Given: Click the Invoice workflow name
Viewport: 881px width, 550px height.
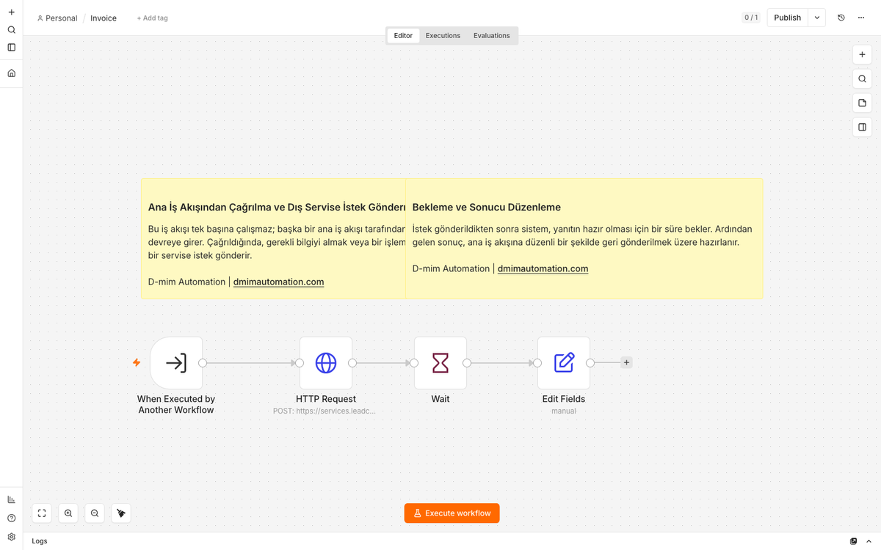Looking at the screenshot, I should click(104, 18).
